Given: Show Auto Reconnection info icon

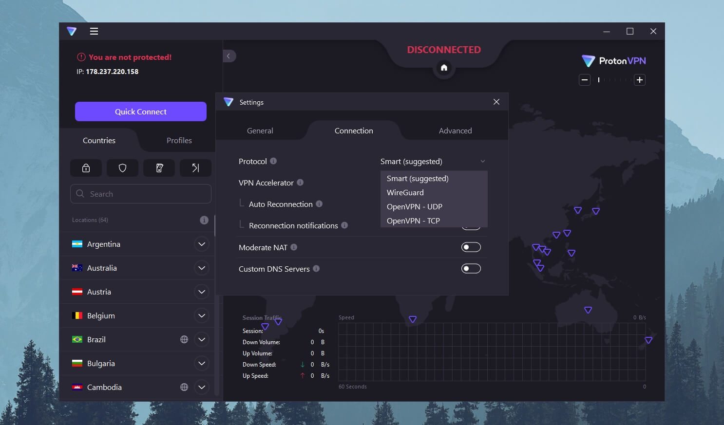Looking at the screenshot, I should [319, 204].
